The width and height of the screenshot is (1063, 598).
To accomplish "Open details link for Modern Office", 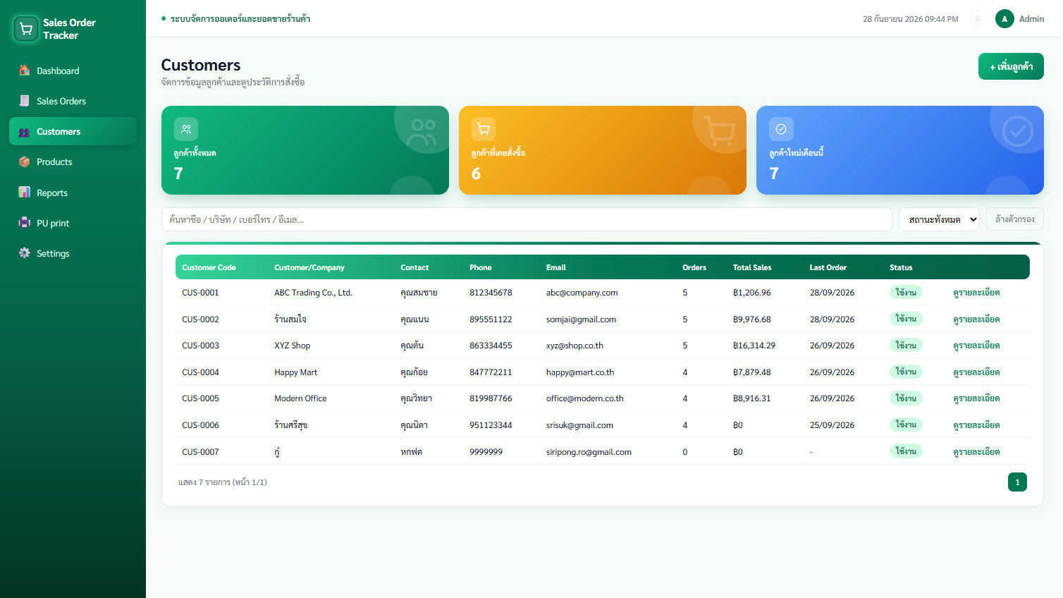I will tap(976, 398).
